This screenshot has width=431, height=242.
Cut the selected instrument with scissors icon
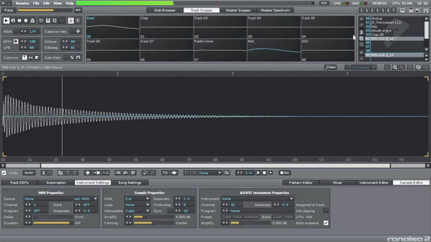point(361,32)
